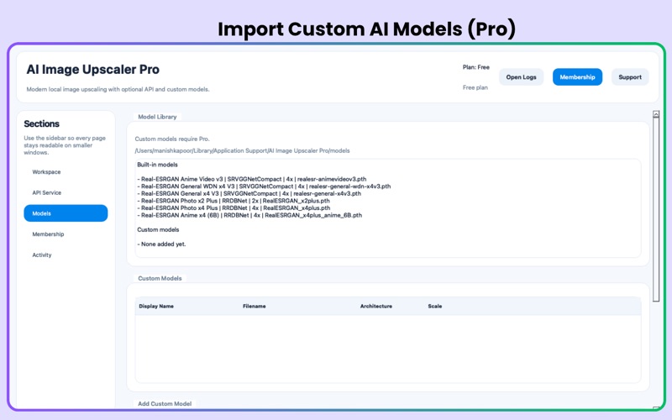Click the 'None added yet.' line
This screenshot has width=672, height=420.
161,244
